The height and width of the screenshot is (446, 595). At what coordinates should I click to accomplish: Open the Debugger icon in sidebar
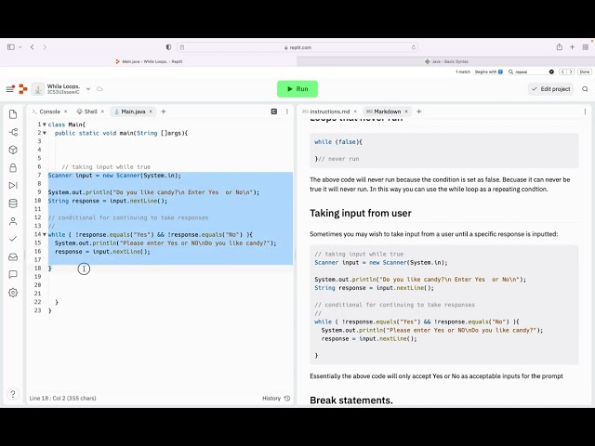tap(13, 186)
